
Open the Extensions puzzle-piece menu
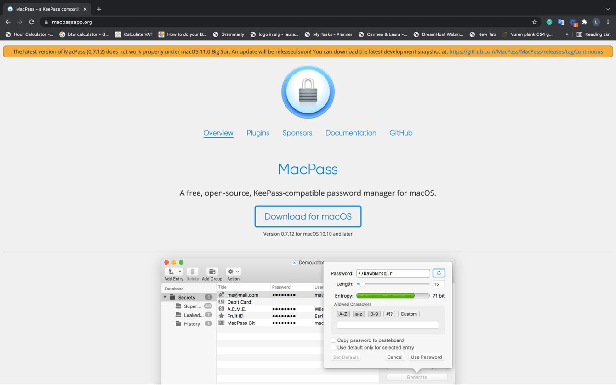pyautogui.click(x=585, y=22)
